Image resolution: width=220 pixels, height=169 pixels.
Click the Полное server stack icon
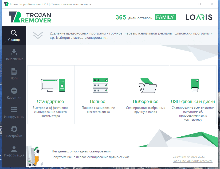[100, 85]
